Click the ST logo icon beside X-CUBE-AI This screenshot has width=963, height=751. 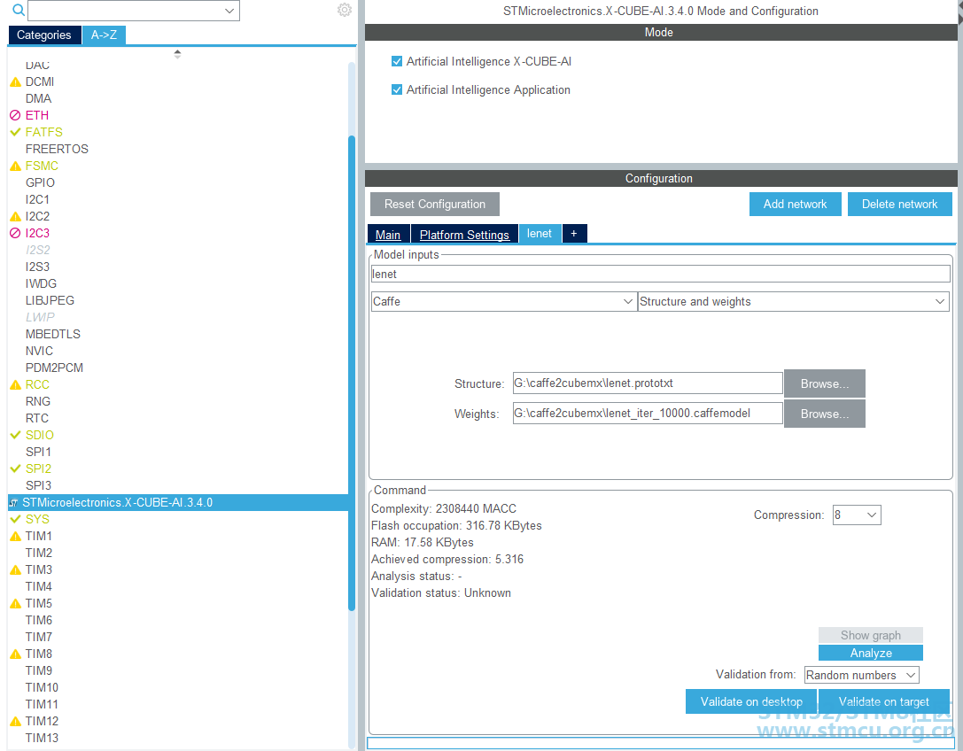13,502
